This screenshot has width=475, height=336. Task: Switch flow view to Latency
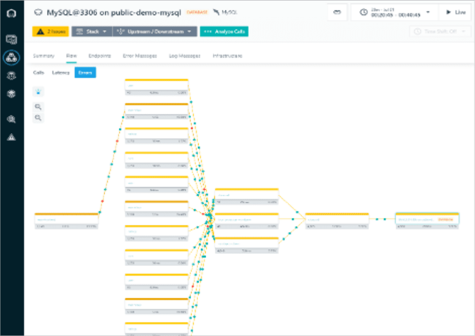tap(60, 72)
